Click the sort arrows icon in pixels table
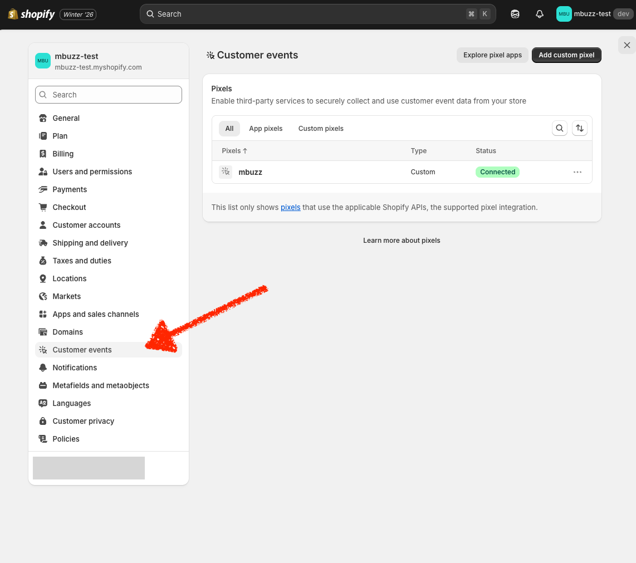 pyautogui.click(x=580, y=129)
